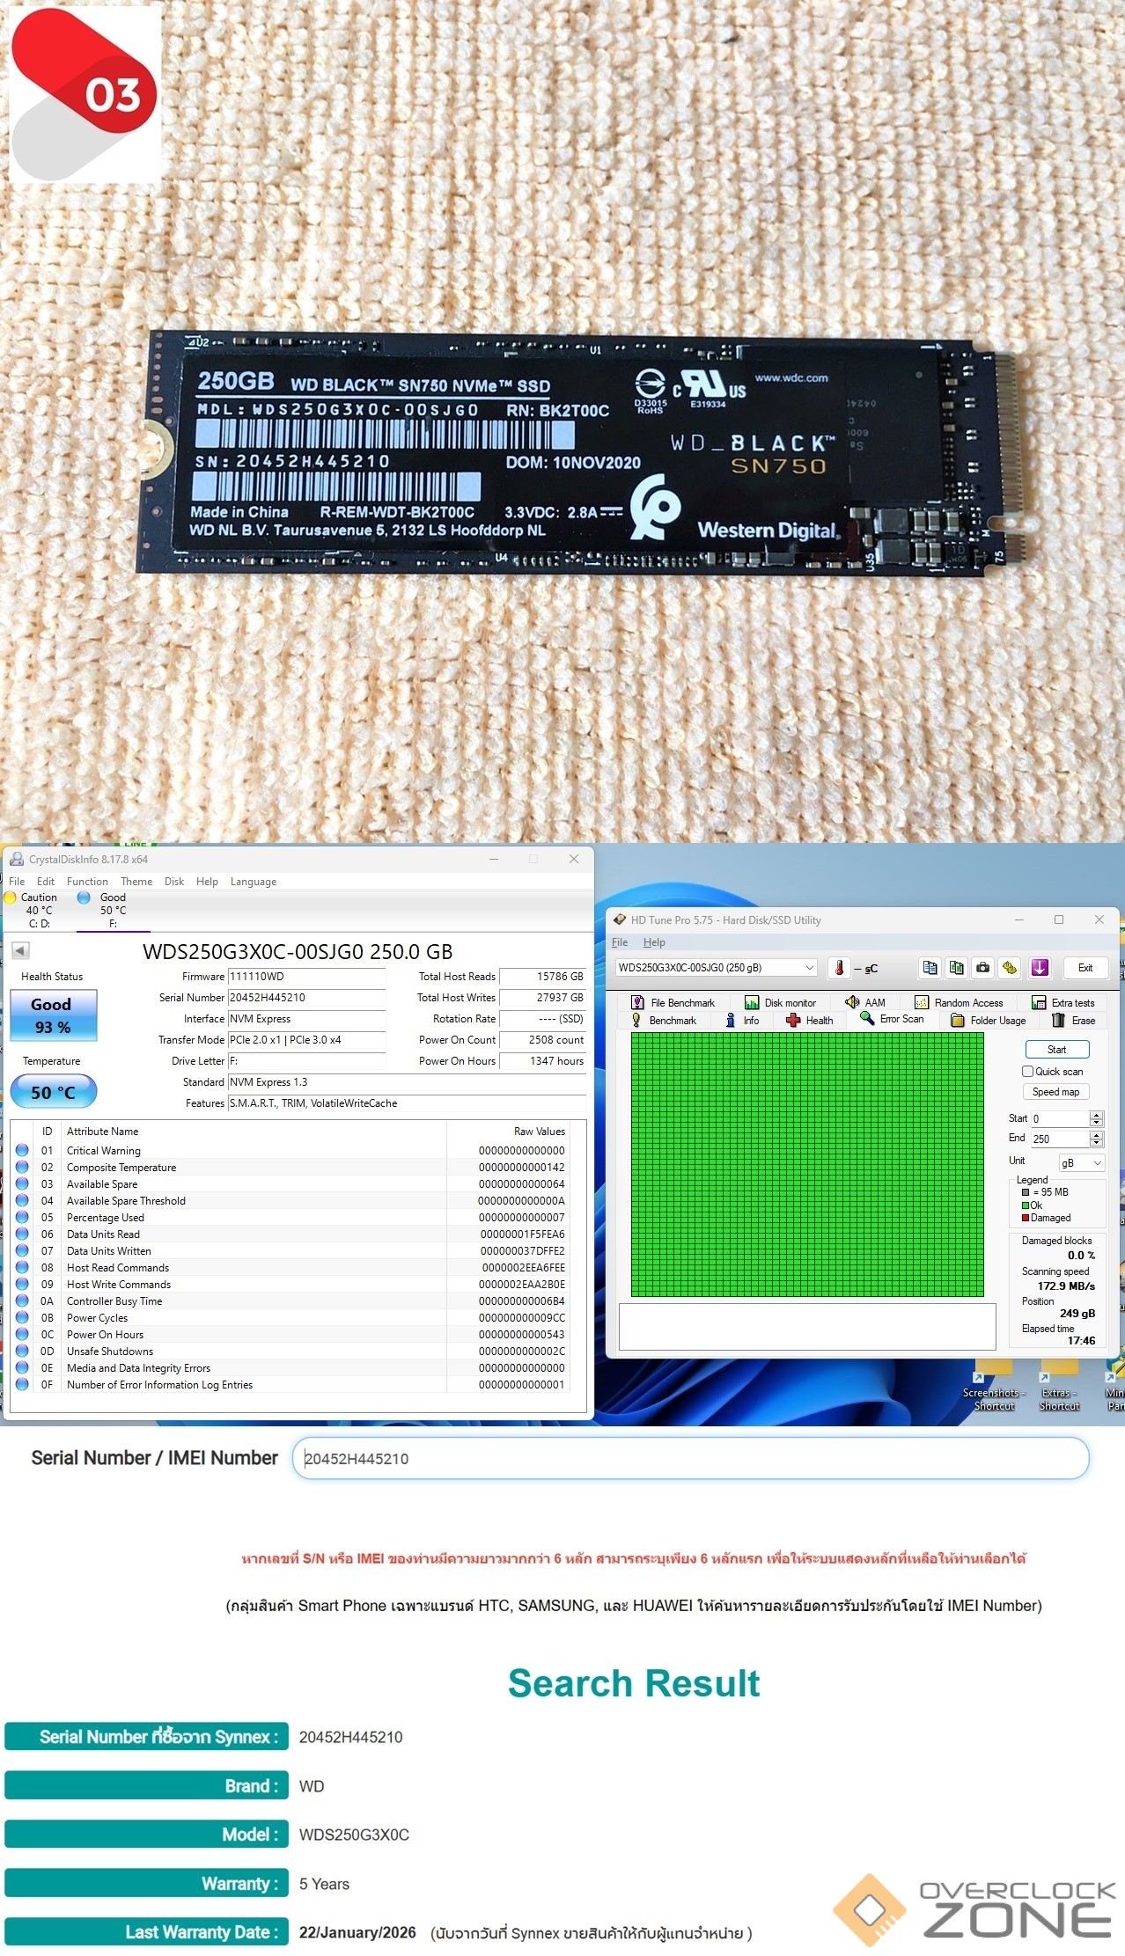Click the 50 °C temperature button
Viewport: 1125px width, 1956px height.
coord(53,1092)
